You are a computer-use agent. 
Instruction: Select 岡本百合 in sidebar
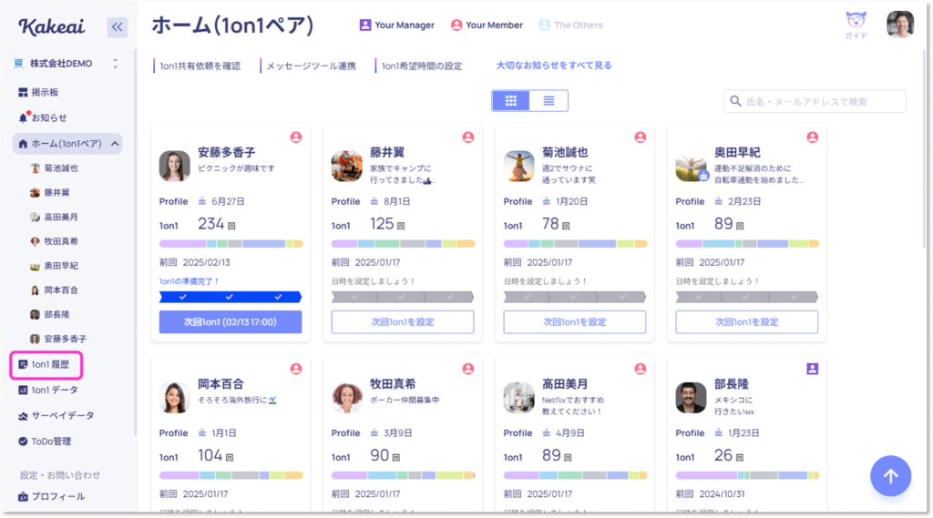click(54, 290)
